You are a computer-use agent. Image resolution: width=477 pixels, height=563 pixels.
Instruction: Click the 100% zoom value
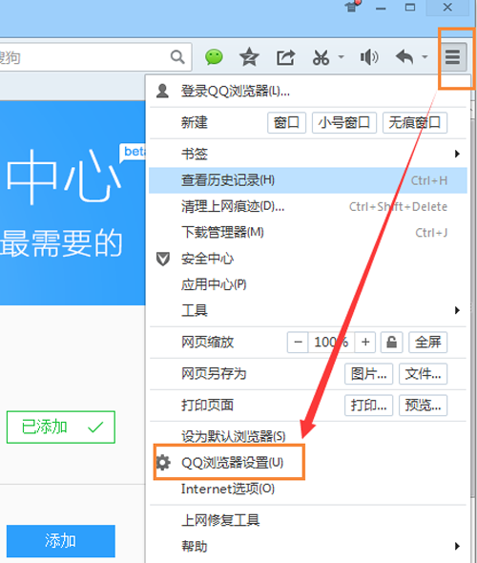(x=331, y=343)
